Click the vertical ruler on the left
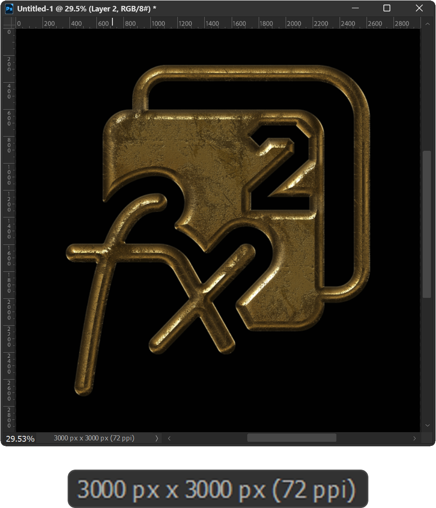 (x=9, y=228)
